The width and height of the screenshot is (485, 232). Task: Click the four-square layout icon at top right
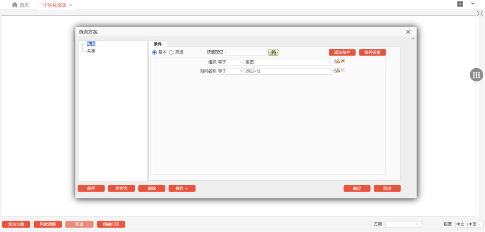tap(460, 4)
